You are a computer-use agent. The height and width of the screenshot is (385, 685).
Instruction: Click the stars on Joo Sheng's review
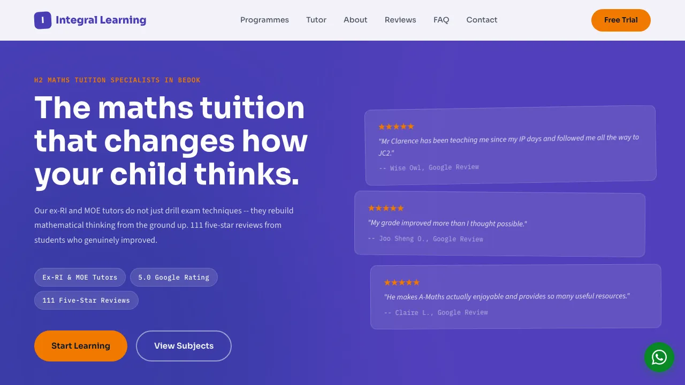coord(386,208)
